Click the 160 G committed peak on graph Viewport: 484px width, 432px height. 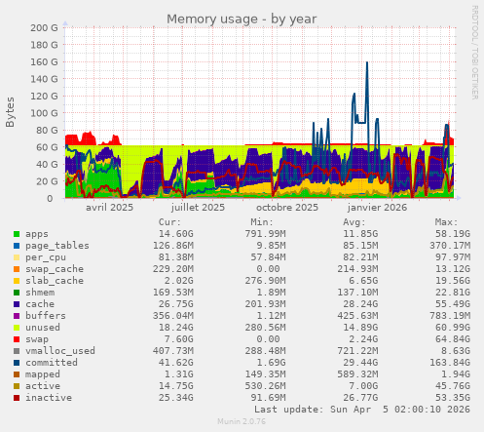(367, 62)
